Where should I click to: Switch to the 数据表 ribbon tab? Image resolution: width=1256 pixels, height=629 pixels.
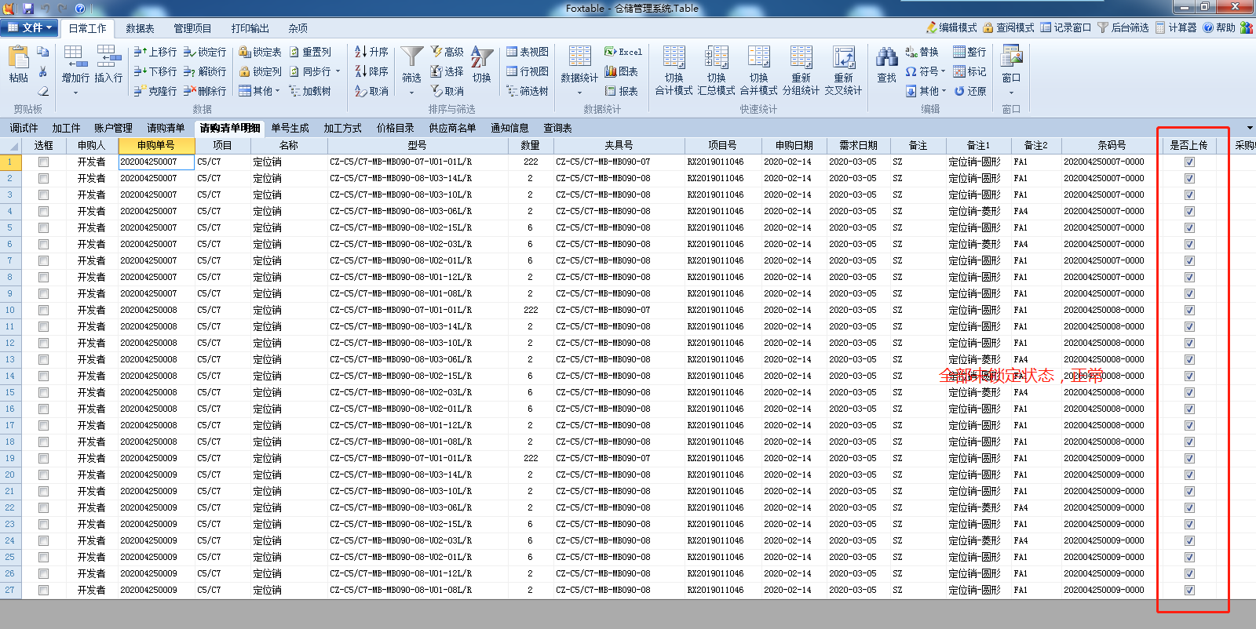140,28
